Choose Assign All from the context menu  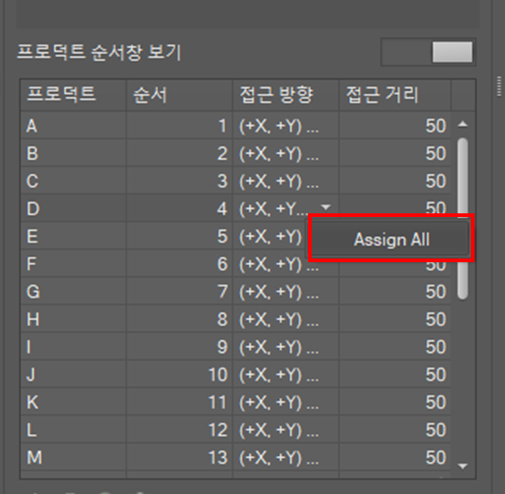pos(391,239)
